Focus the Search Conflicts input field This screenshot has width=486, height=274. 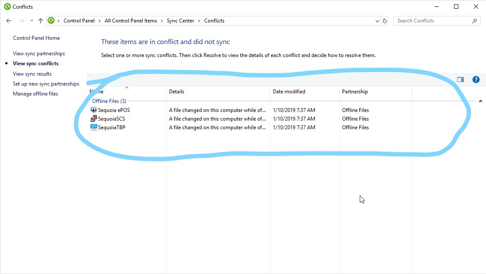coord(432,21)
